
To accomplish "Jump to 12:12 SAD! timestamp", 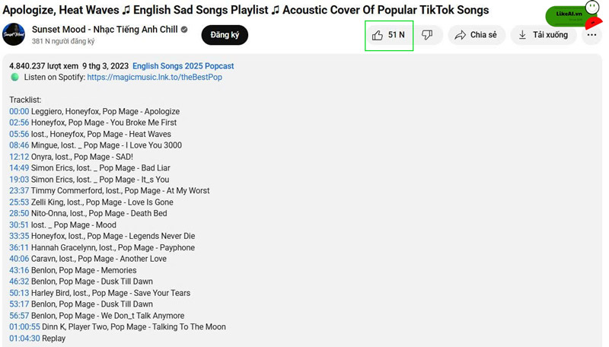I will coord(19,157).
